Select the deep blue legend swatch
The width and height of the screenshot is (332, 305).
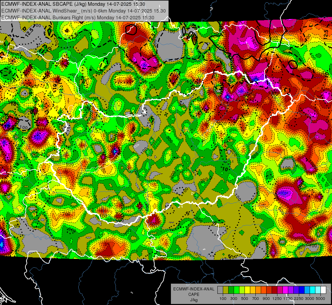click(x=302, y=290)
